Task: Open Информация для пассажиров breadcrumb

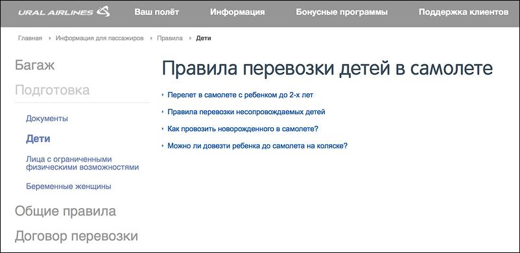Action: [x=99, y=38]
